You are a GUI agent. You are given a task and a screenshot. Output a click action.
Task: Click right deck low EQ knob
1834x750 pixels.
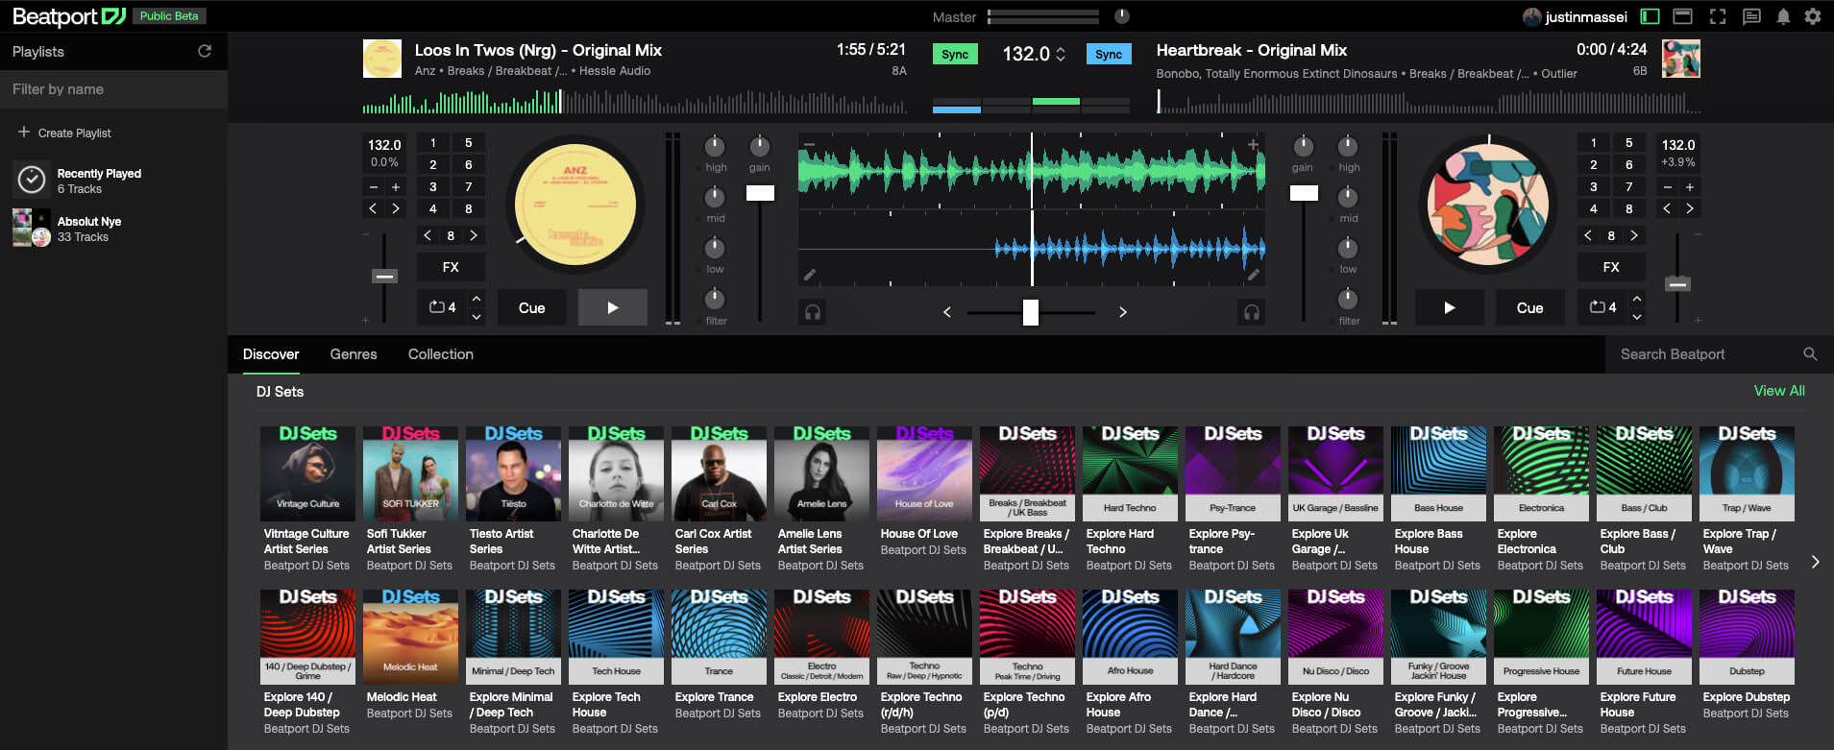coord(1348,248)
